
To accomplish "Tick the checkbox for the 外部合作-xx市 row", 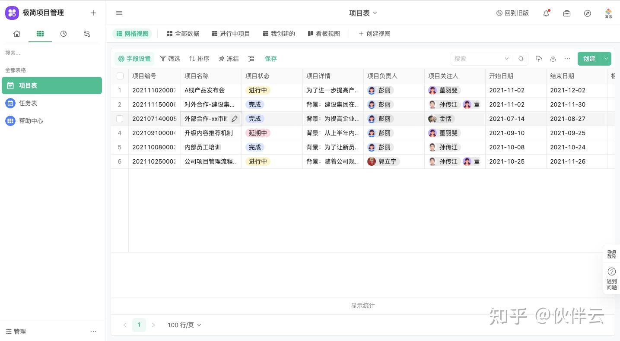I will click(120, 119).
